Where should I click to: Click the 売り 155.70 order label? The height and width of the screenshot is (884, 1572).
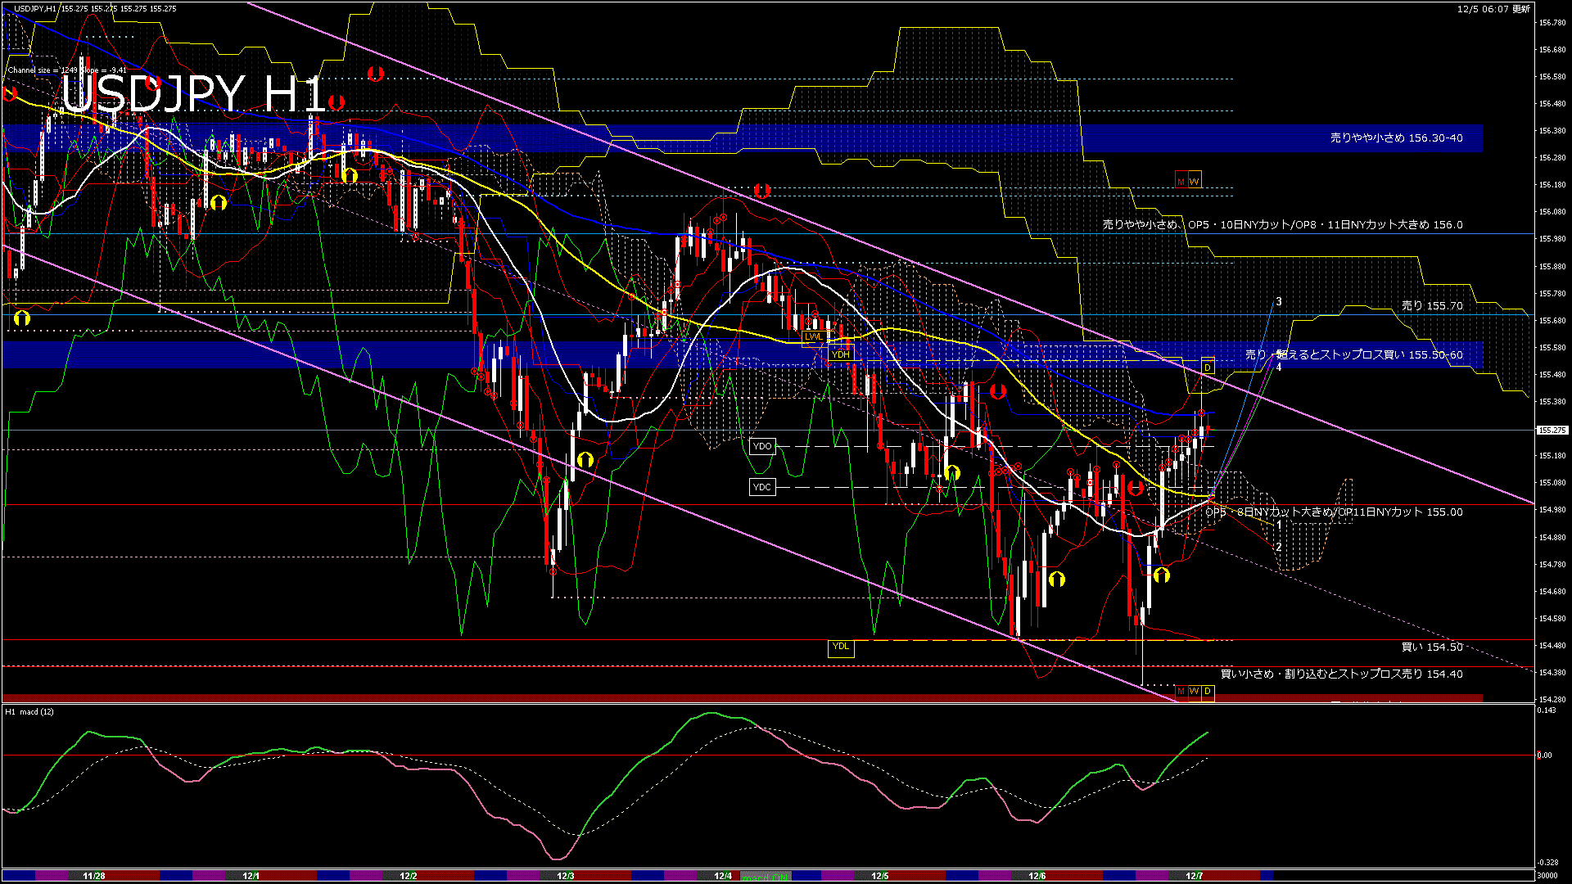point(1431,305)
